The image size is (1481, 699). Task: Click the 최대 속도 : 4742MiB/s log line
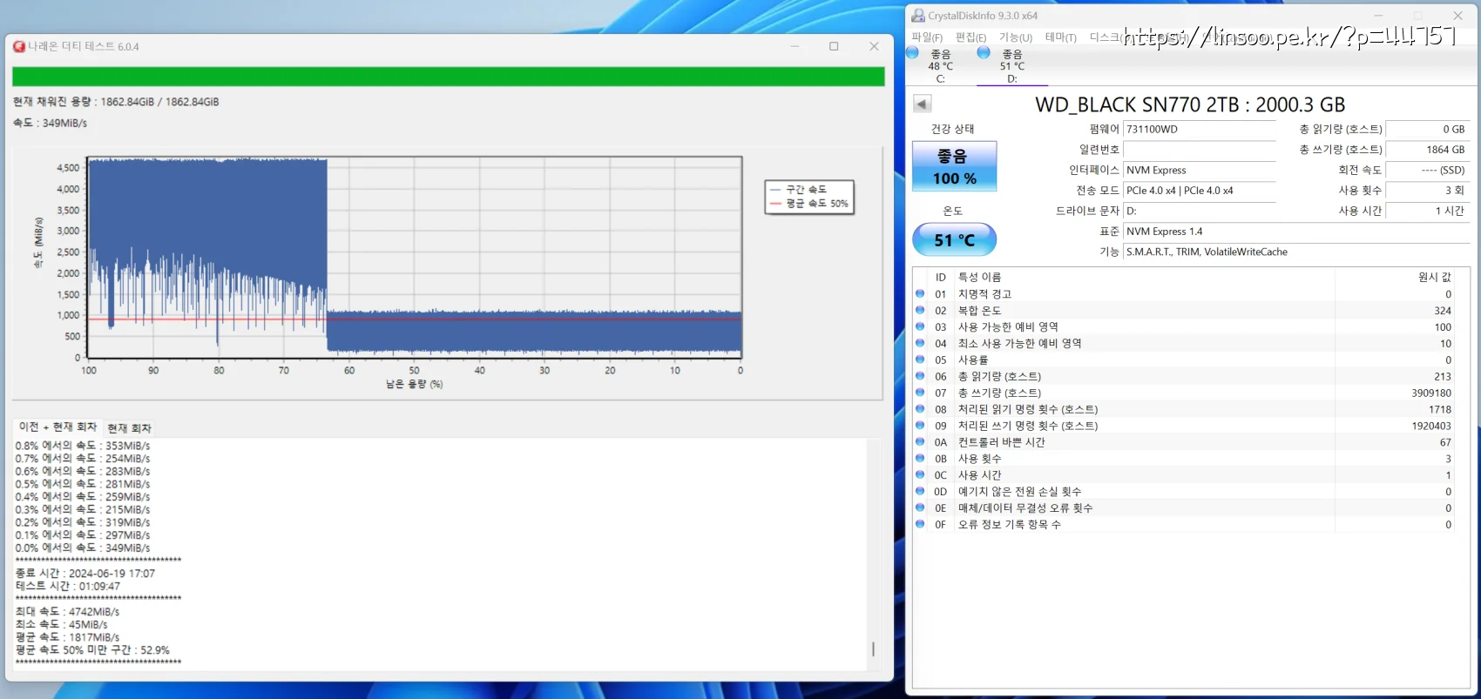[x=67, y=612]
